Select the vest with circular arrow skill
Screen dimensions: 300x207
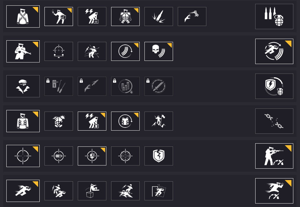pyautogui.click(x=125, y=121)
